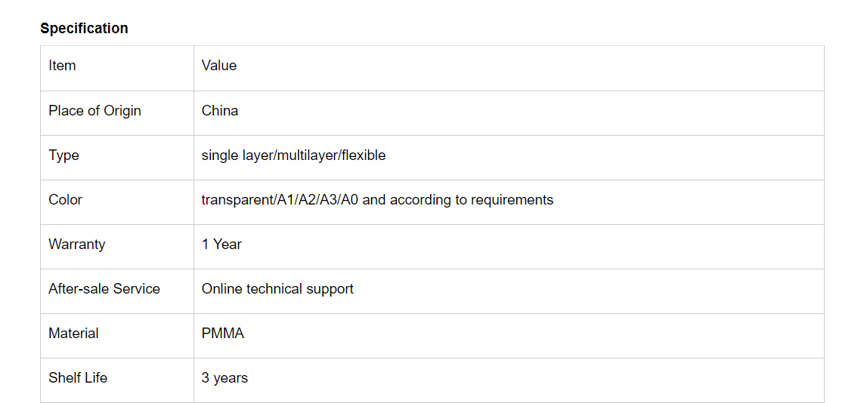Click the Value header cell
Screen dimensions: 864x403
219,66
